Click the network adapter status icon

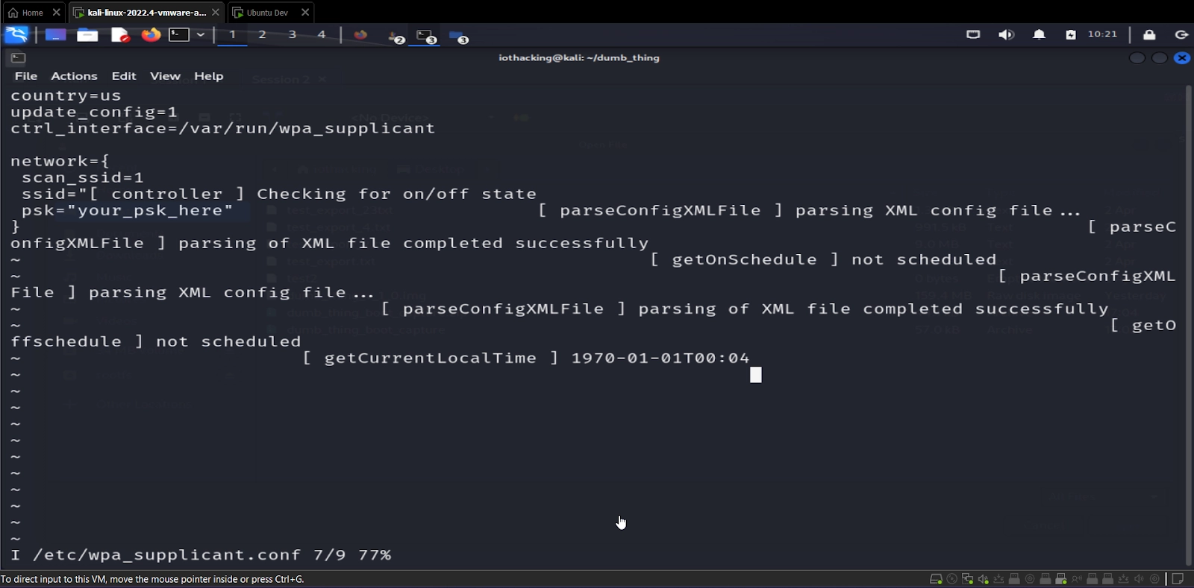[967, 579]
